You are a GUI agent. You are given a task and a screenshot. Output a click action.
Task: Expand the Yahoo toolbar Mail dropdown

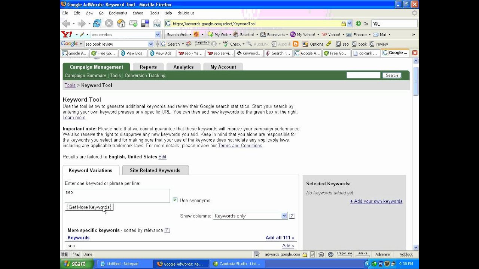[x=389, y=34]
